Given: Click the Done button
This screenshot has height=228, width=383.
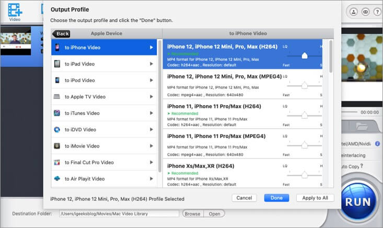Looking at the screenshot, I should 276,198.
